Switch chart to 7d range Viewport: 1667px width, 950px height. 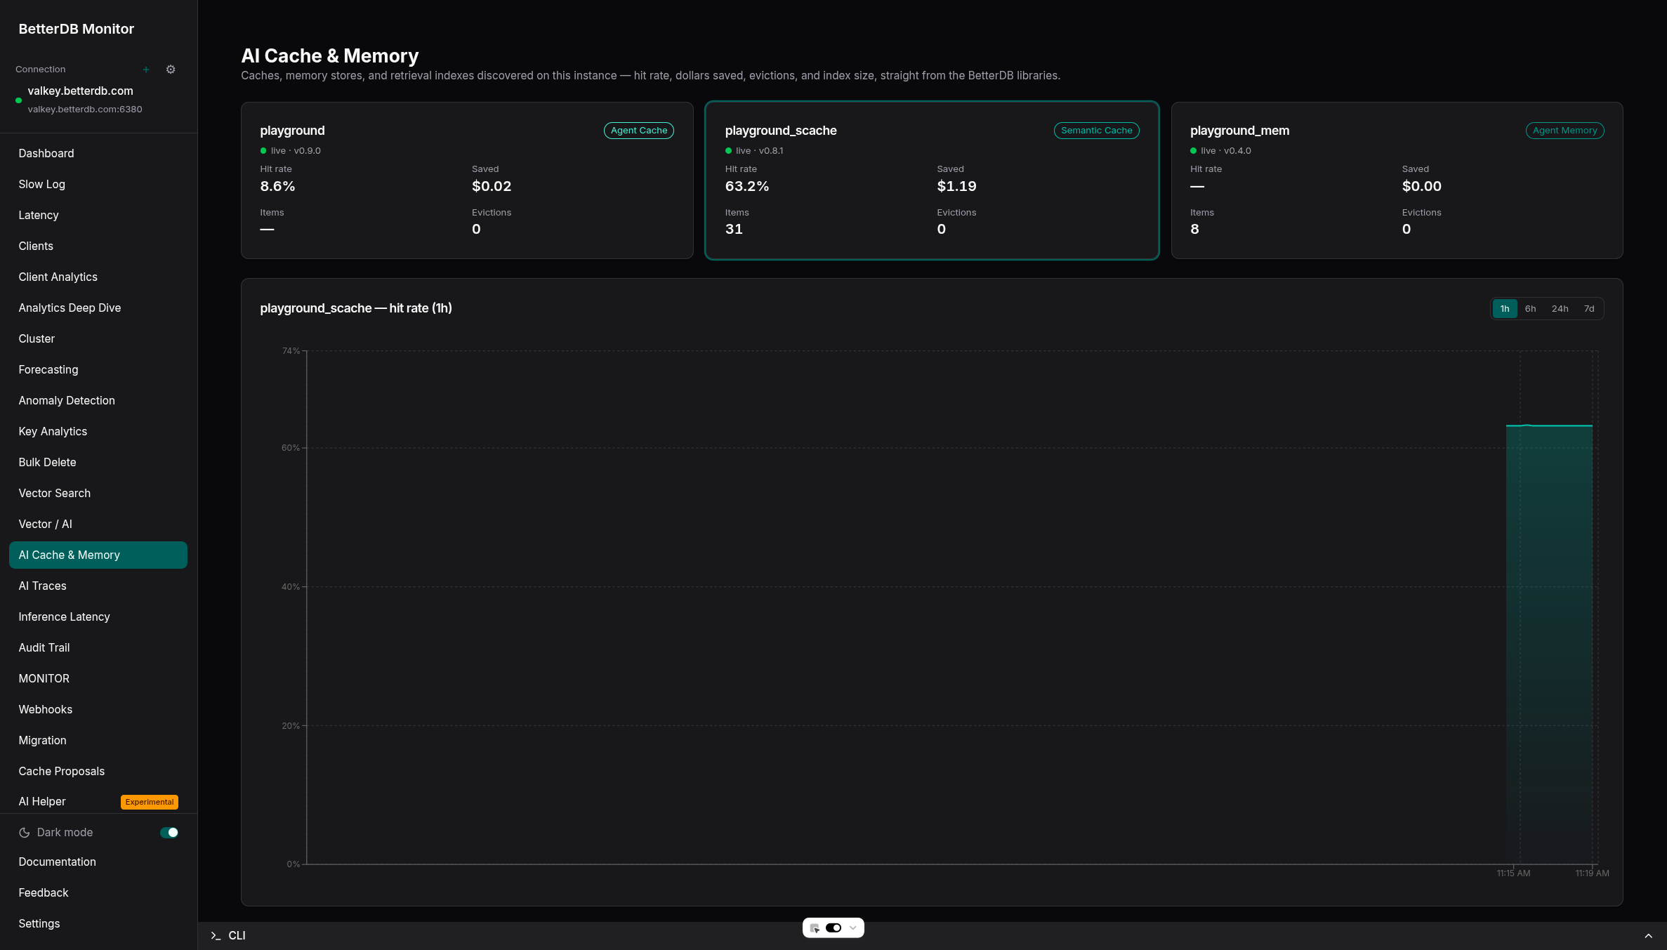point(1589,309)
